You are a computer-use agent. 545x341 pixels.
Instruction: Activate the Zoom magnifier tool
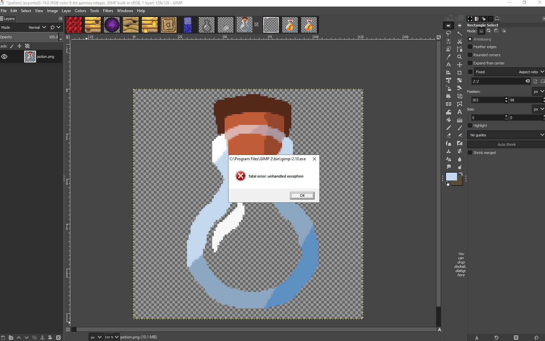point(460,57)
